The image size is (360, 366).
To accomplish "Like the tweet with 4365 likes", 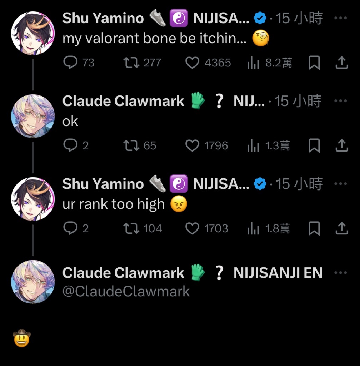I will pos(192,63).
